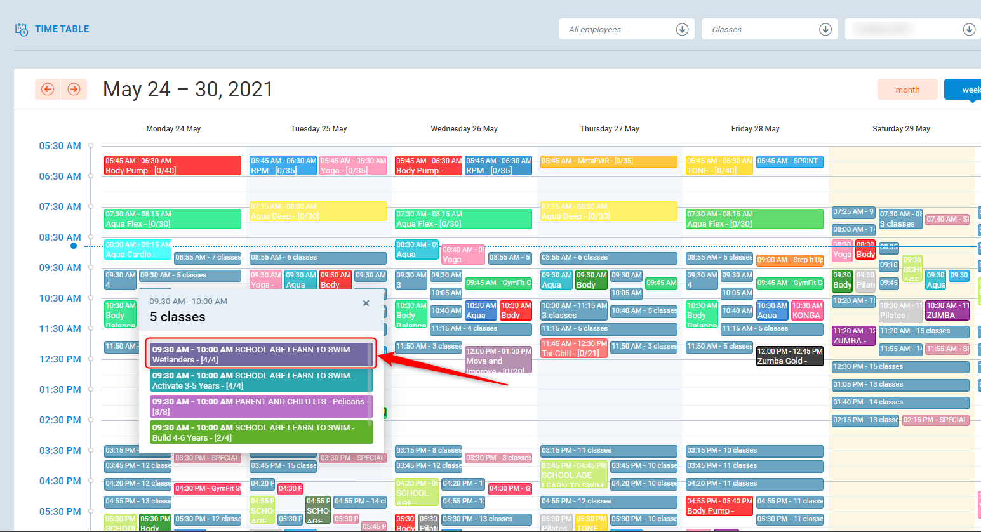Switch to month view tab
Image resolution: width=981 pixels, height=532 pixels.
(907, 90)
